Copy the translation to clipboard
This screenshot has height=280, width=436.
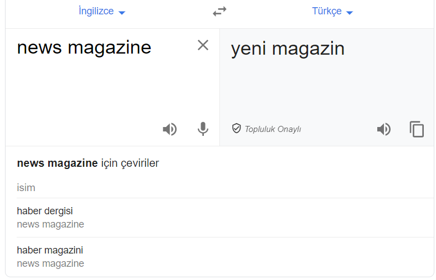[x=417, y=129]
